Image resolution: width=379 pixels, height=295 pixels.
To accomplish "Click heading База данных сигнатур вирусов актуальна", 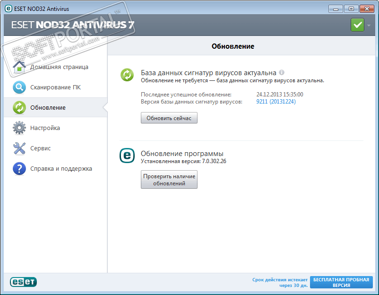I will click(x=208, y=73).
